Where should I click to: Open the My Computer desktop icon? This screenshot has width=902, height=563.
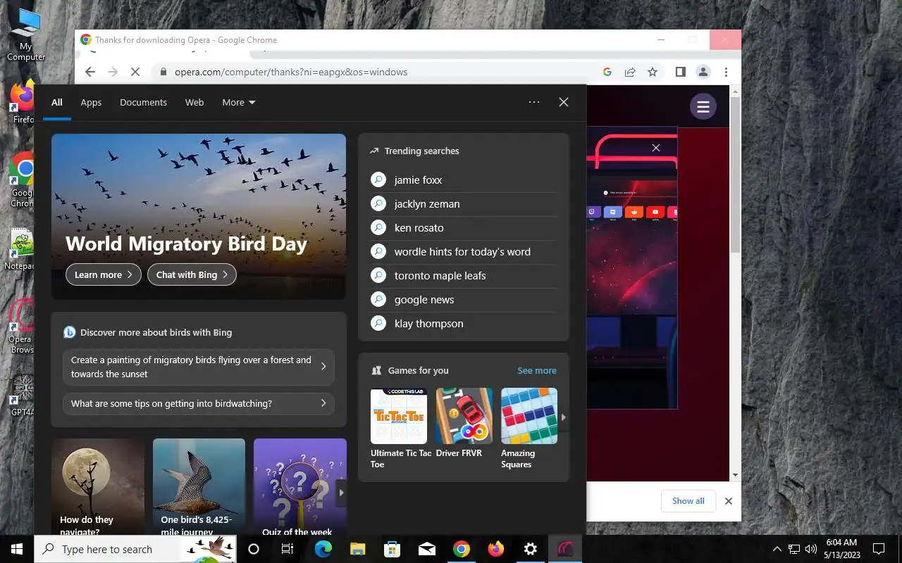click(26, 34)
